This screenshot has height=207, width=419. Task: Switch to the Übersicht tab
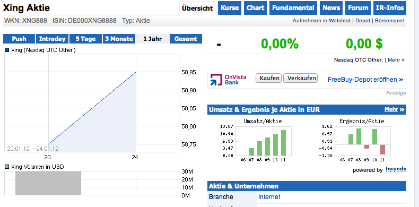tap(197, 8)
